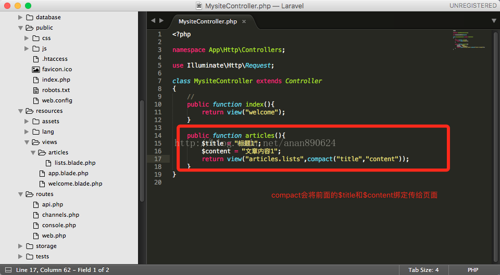Click the channels.php file icon
This screenshot has width=500, height=275.
36,215
